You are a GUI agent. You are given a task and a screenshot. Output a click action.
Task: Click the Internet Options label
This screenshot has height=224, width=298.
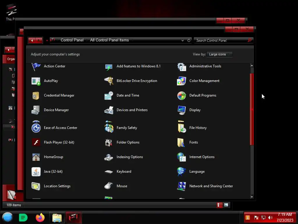click(202, 157)
